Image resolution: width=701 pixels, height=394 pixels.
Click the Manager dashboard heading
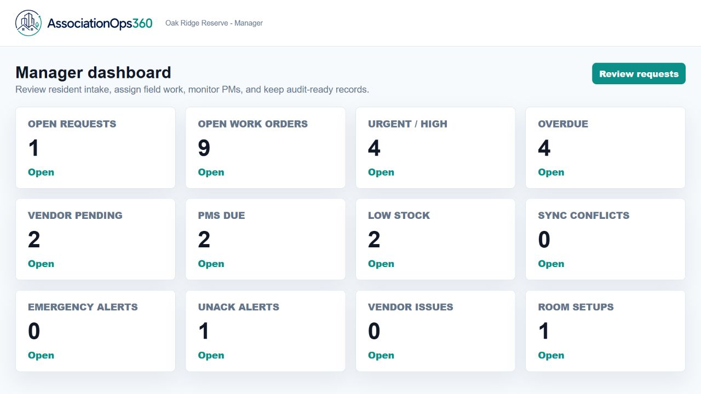click(x=93, y=72)
